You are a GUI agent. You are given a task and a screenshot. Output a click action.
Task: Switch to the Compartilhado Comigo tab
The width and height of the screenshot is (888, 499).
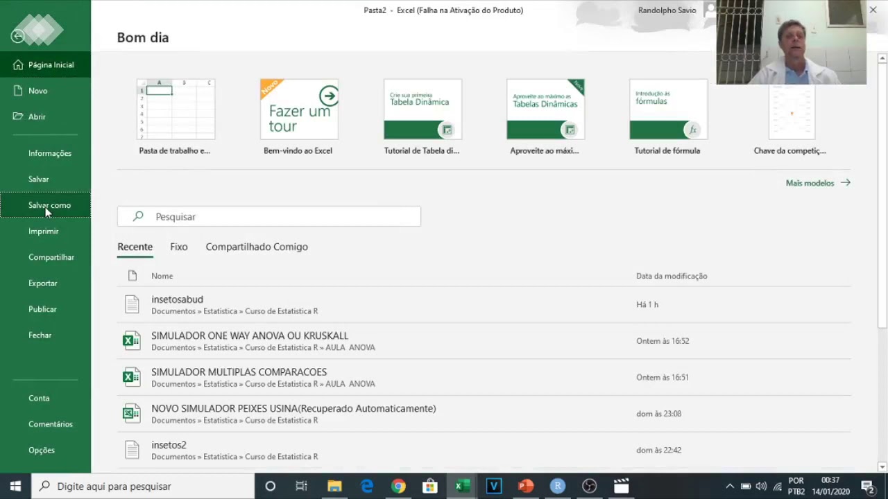coord(257,247)
